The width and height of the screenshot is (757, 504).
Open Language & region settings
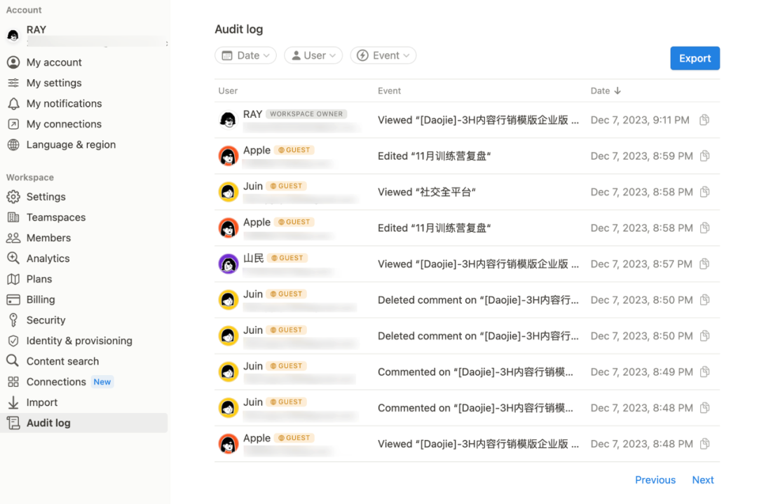click(72, 144)
